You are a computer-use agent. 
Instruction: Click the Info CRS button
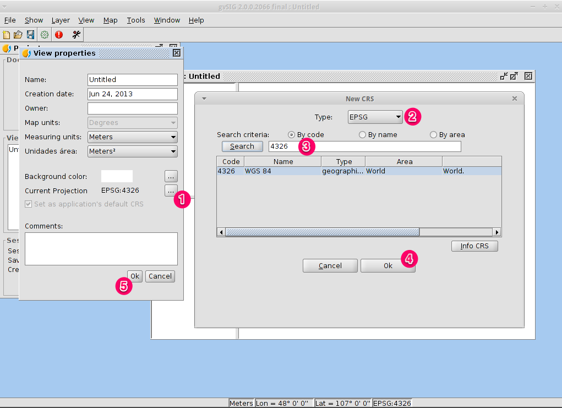pos(474,246)
